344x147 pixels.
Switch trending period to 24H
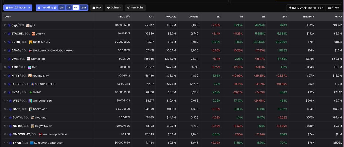point(83,8)
